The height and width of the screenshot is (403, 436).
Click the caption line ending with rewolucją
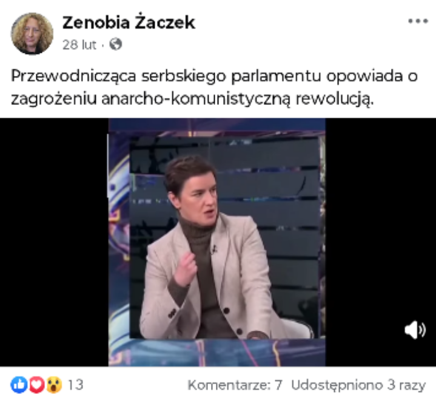point(192,98)
